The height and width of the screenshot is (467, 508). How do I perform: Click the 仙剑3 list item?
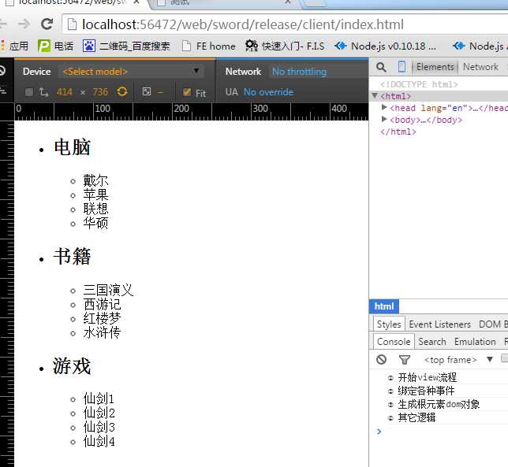point(99,427)
